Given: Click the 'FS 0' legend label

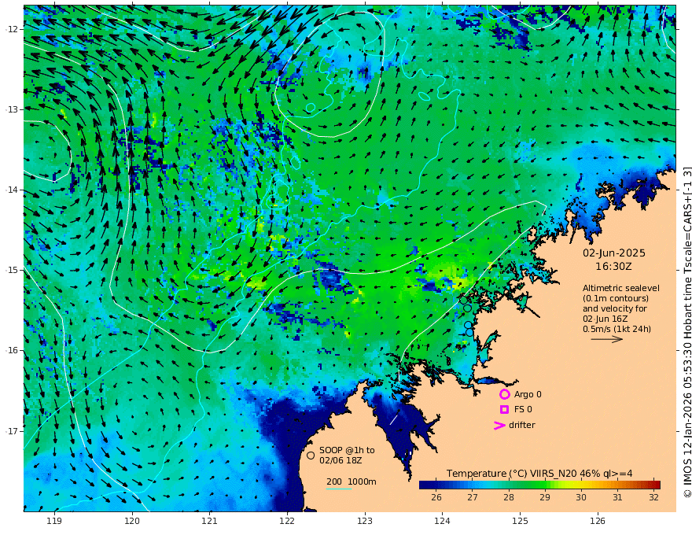Looking at the screenshot, I should pos(523,410).
